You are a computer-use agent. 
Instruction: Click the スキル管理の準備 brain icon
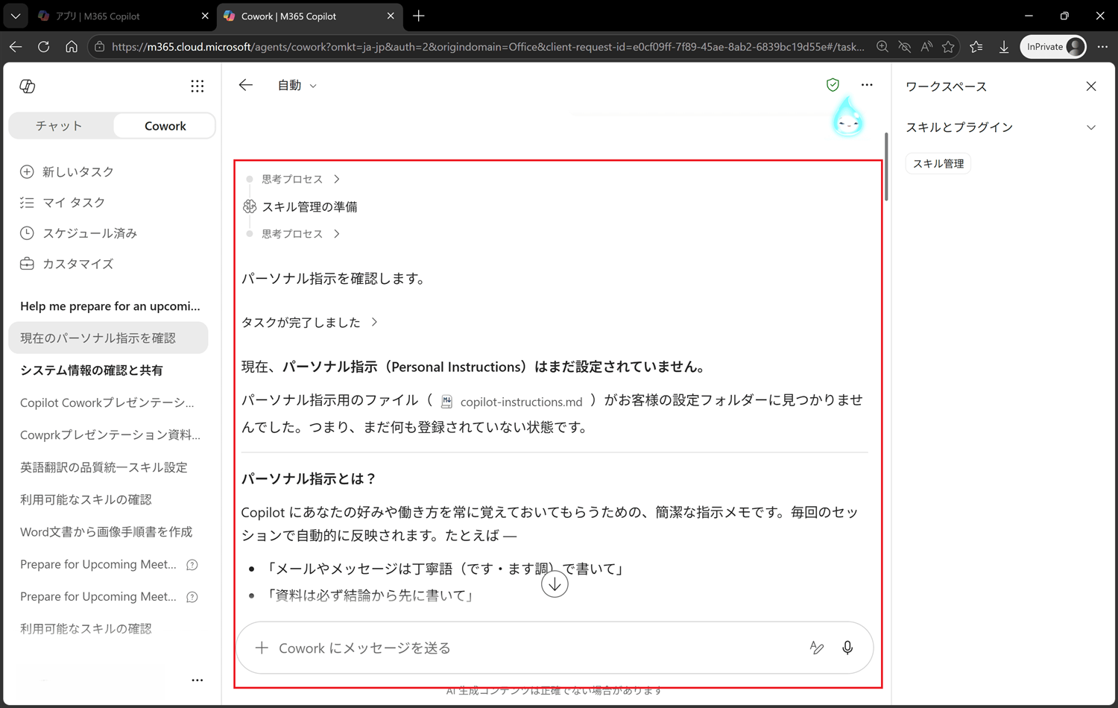click(250, 206)
